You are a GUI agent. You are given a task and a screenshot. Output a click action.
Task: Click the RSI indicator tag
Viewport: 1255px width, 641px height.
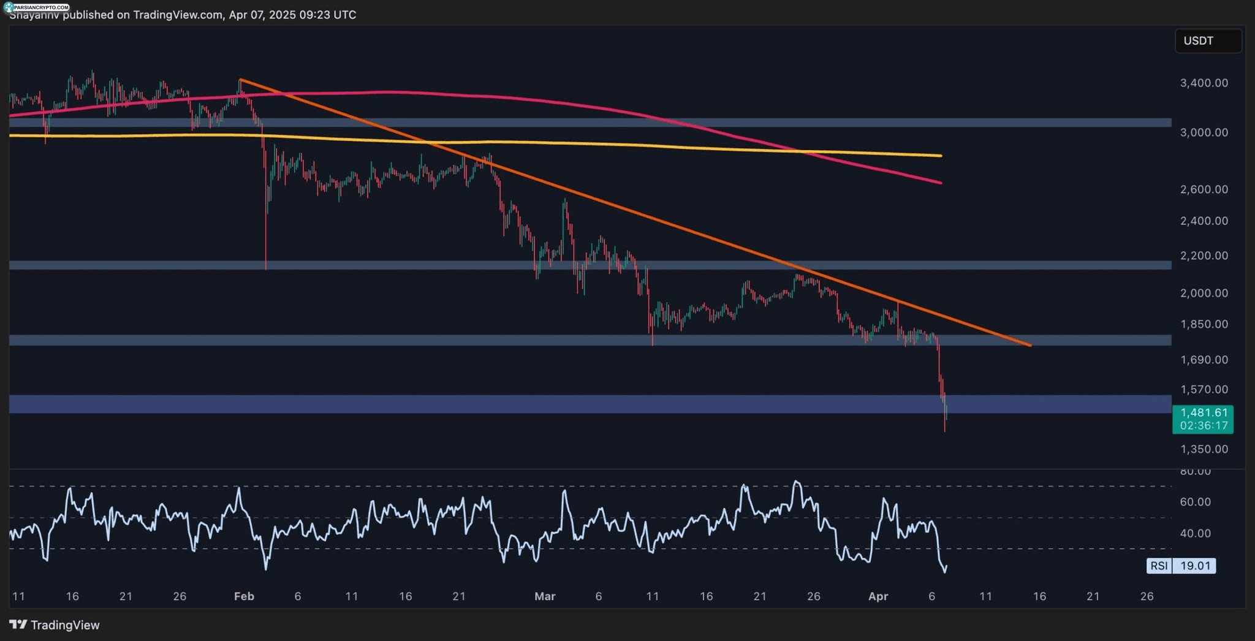point(1159,566)
